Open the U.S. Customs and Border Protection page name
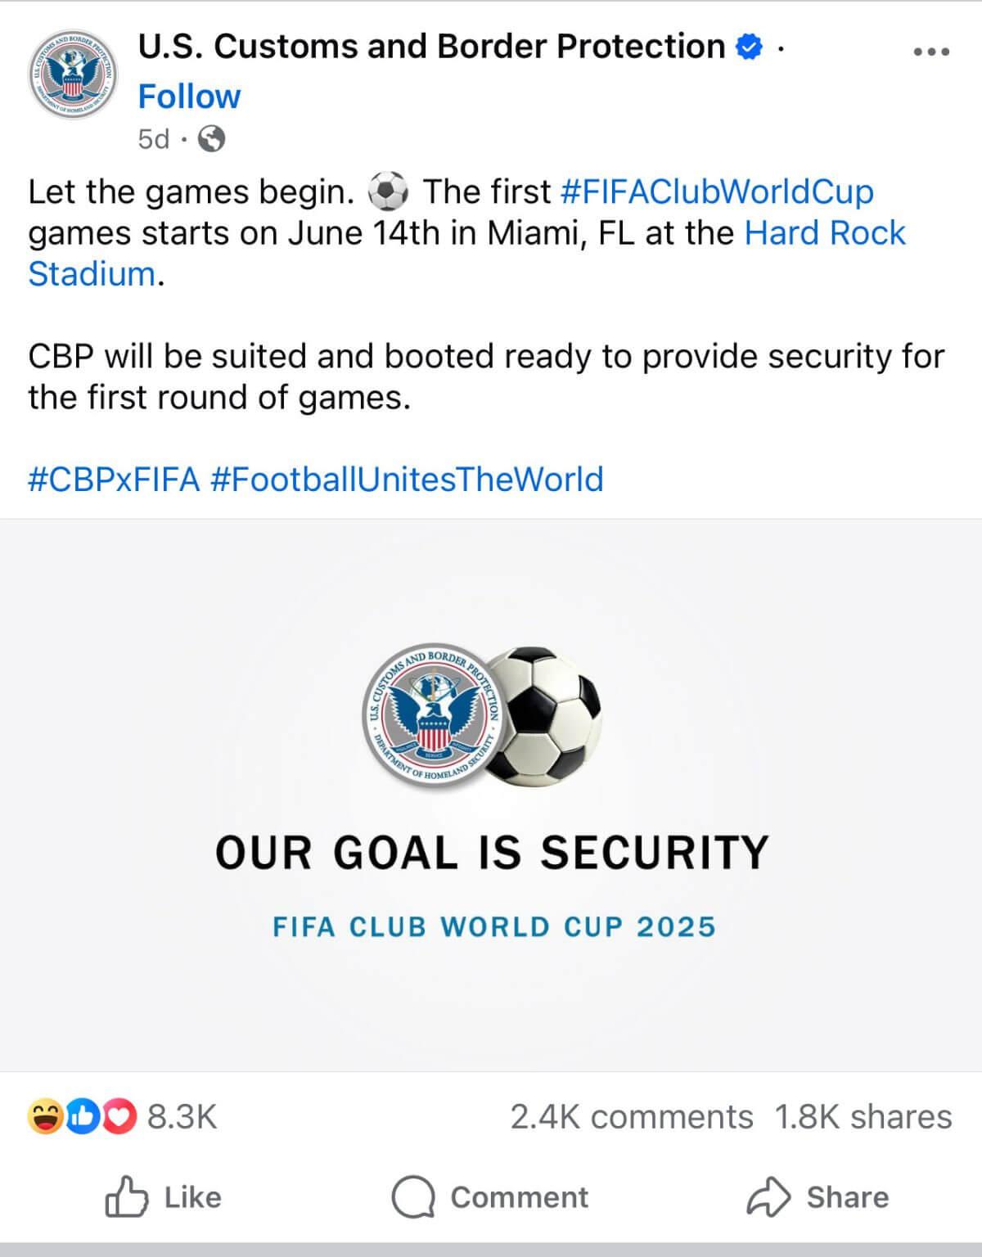 tap(431, 47)
